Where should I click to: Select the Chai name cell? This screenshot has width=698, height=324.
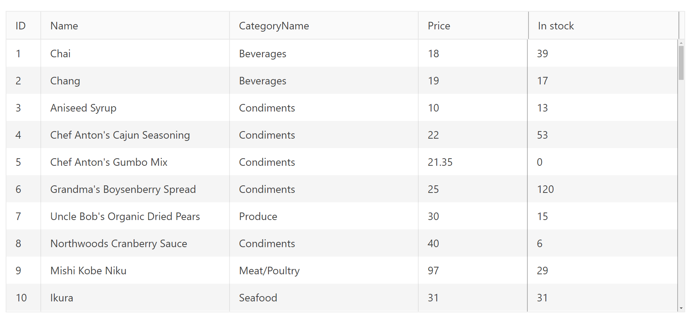[60, 53]
